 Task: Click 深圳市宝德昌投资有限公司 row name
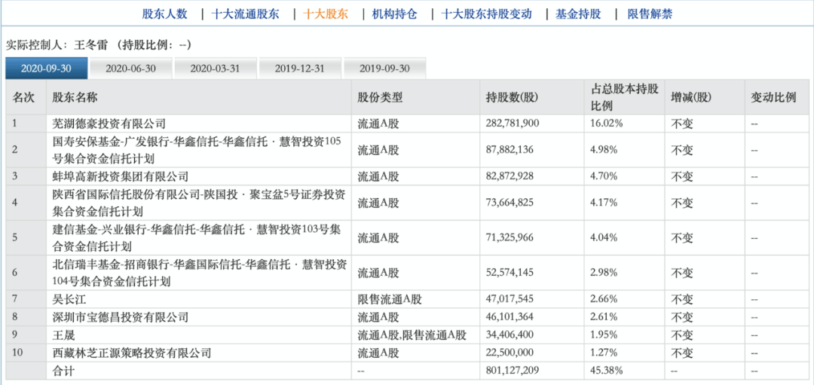click(119, 317)
